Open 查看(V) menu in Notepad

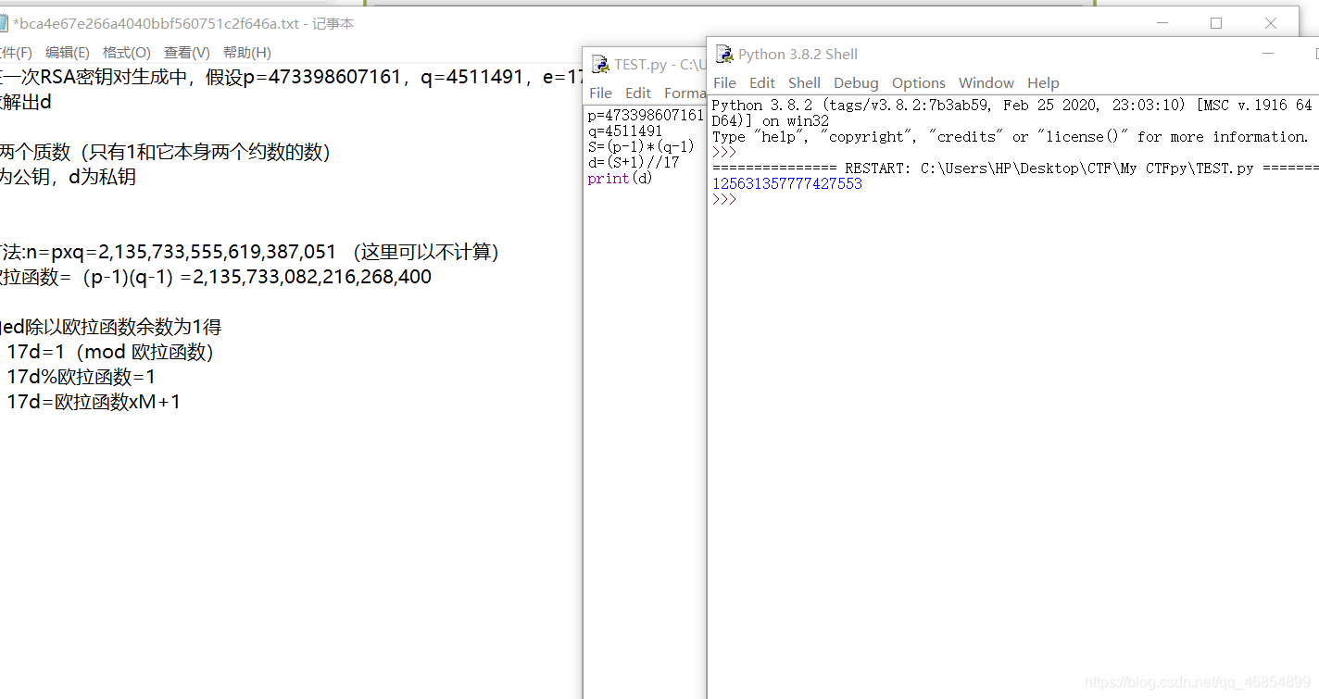click(187, 52)
